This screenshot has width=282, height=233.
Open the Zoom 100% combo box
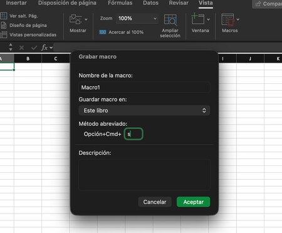tap(137, 18)
